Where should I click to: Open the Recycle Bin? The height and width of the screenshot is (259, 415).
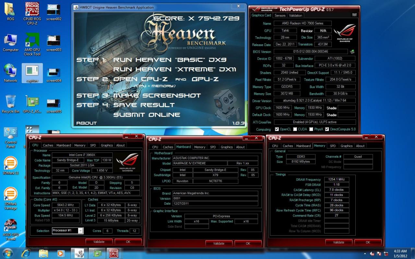tap(11, 104)
